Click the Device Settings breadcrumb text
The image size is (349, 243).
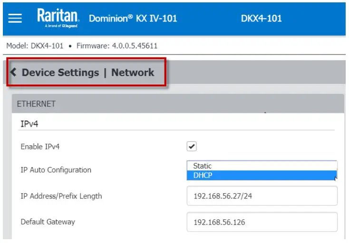coord(60,73)
